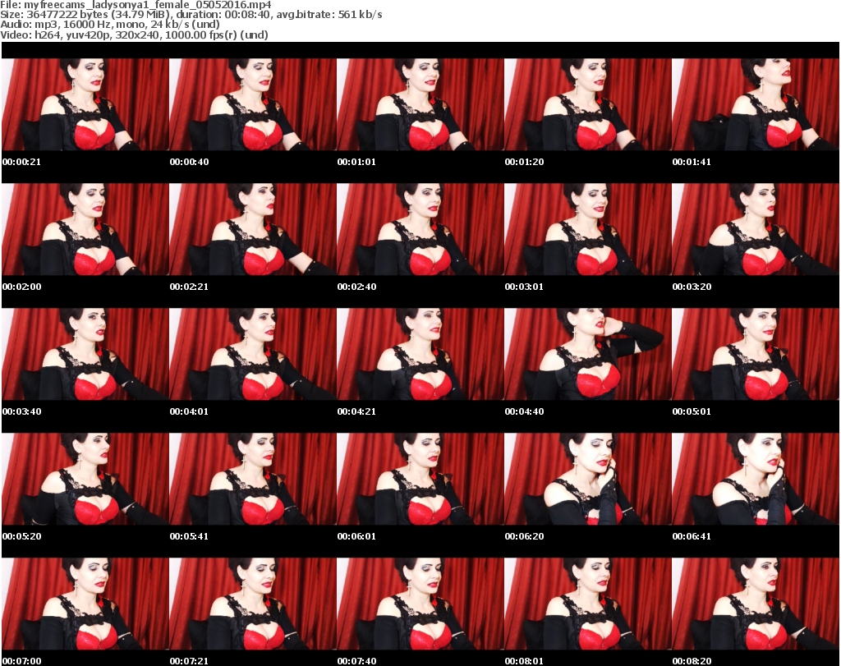Click the 00:06:20 timestamp label
This screenshot has width=841, height=666.
click(x=524, y=536)
